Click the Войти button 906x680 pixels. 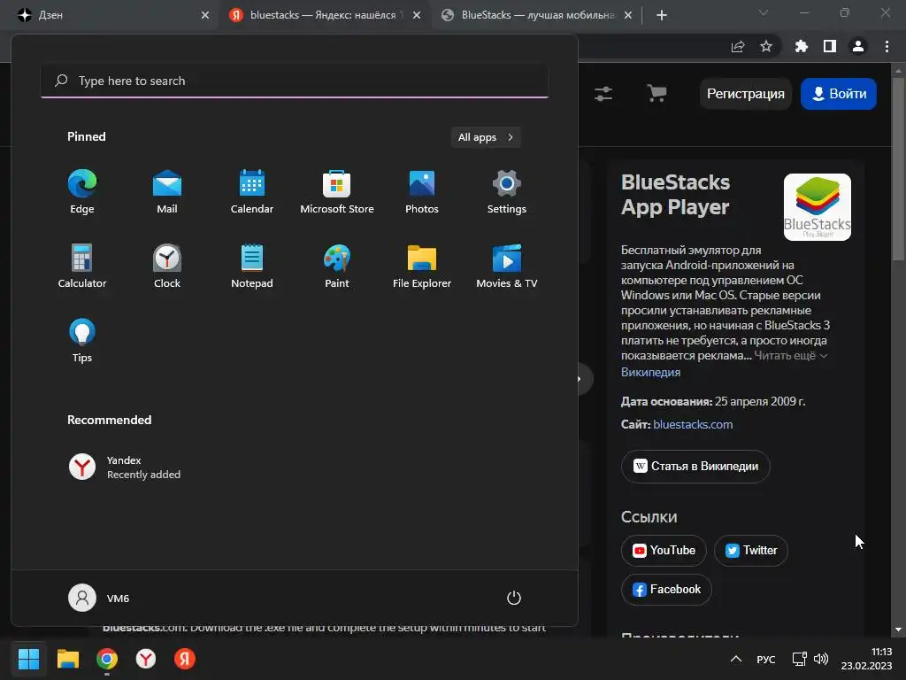[839, 94]
